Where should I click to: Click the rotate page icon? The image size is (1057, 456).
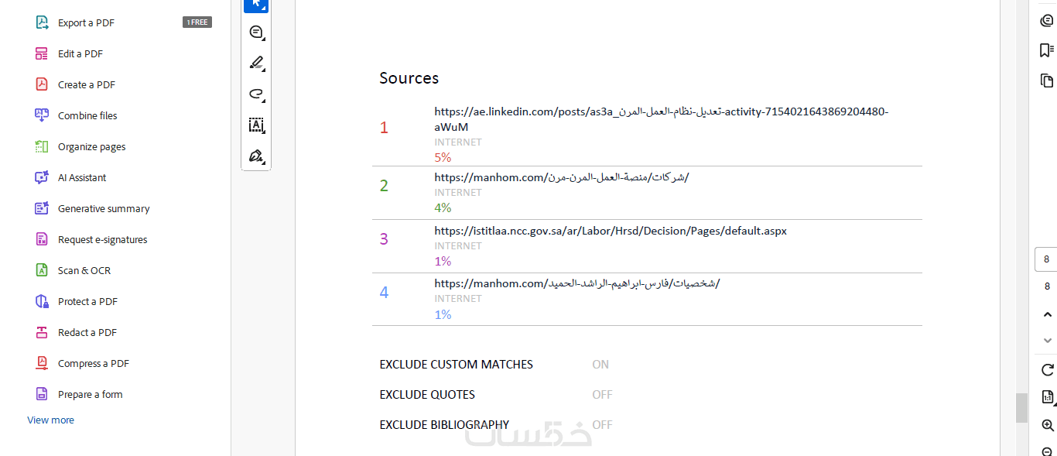[1048, 370]
